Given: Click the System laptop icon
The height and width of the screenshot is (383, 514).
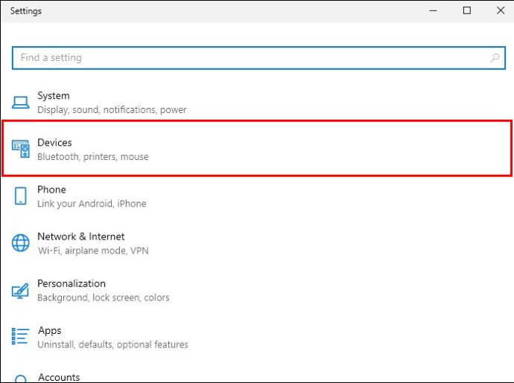Looking at the screenshot, I should [x=20, y=103].
